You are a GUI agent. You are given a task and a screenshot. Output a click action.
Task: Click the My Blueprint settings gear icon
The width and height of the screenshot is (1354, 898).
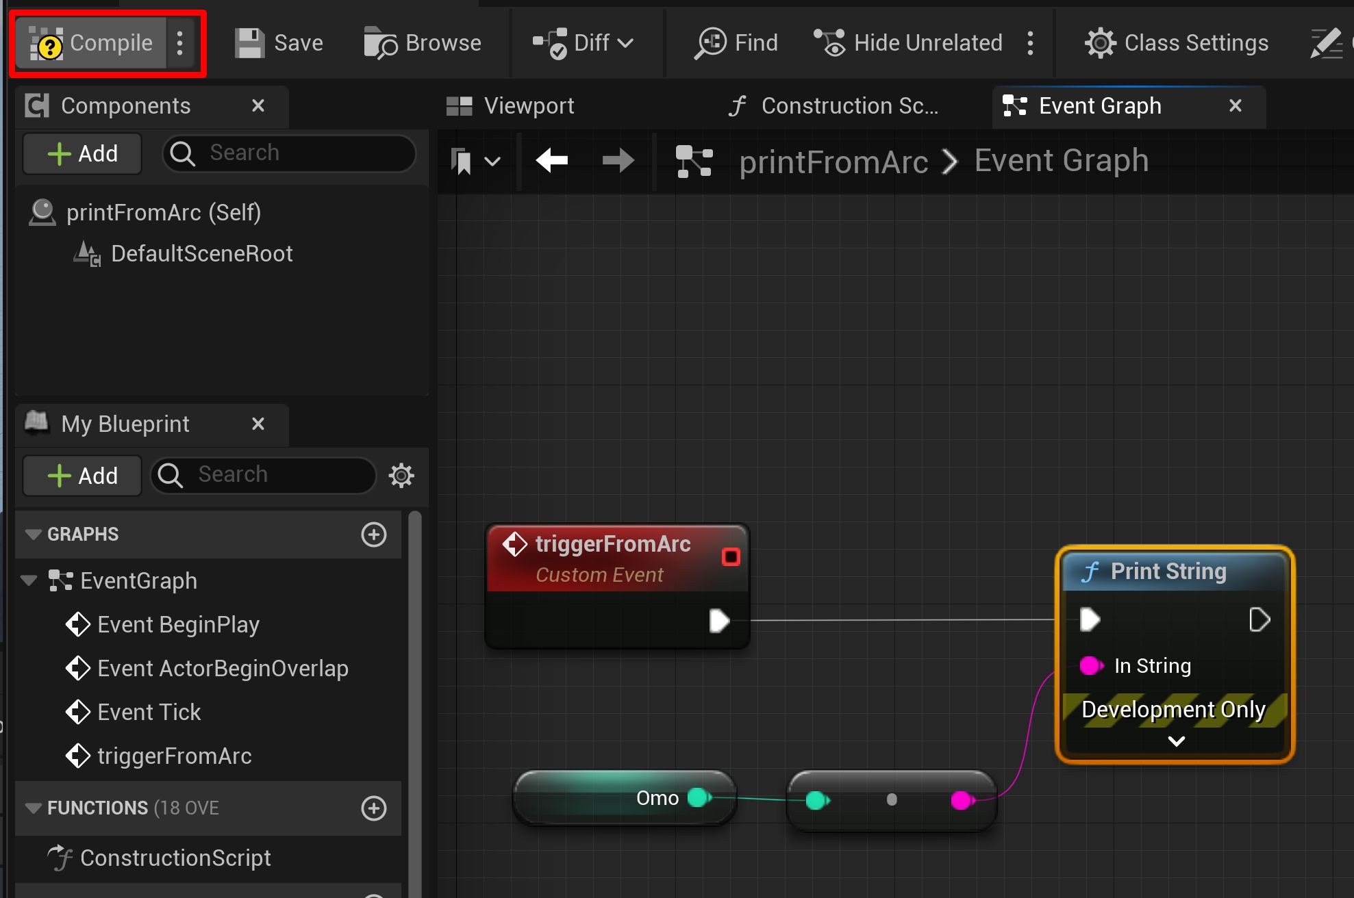coord(402,474)
